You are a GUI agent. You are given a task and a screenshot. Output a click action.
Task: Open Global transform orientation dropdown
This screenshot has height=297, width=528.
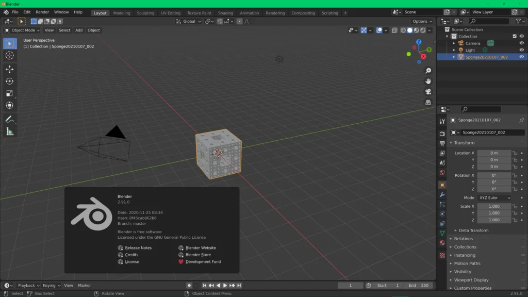point(188,21)
